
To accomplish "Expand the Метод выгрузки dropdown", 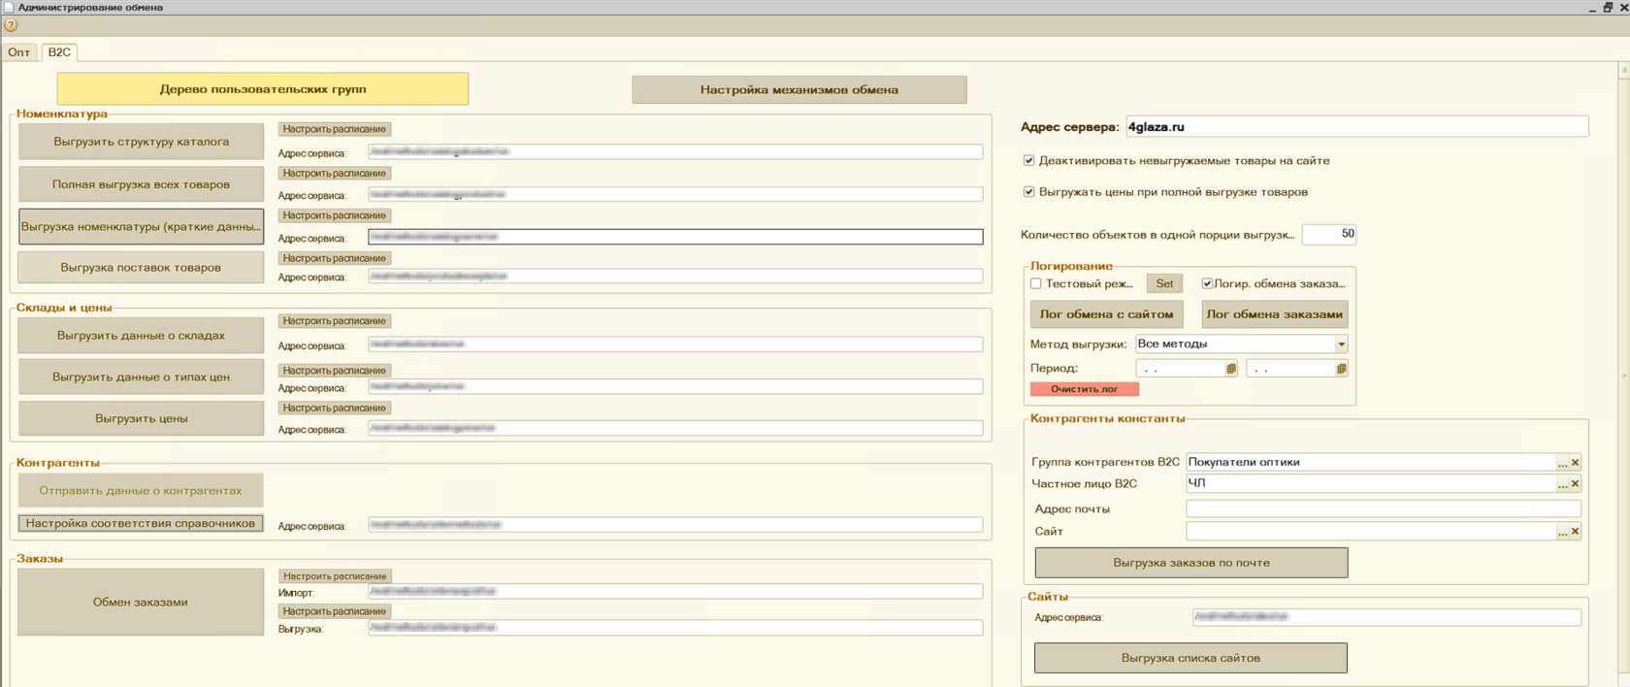I will (x=1341, y=344).
